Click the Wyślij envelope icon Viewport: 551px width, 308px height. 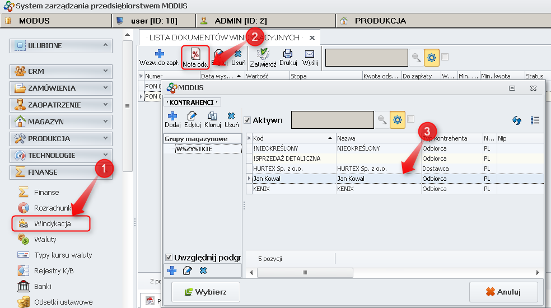coord(310,54)
